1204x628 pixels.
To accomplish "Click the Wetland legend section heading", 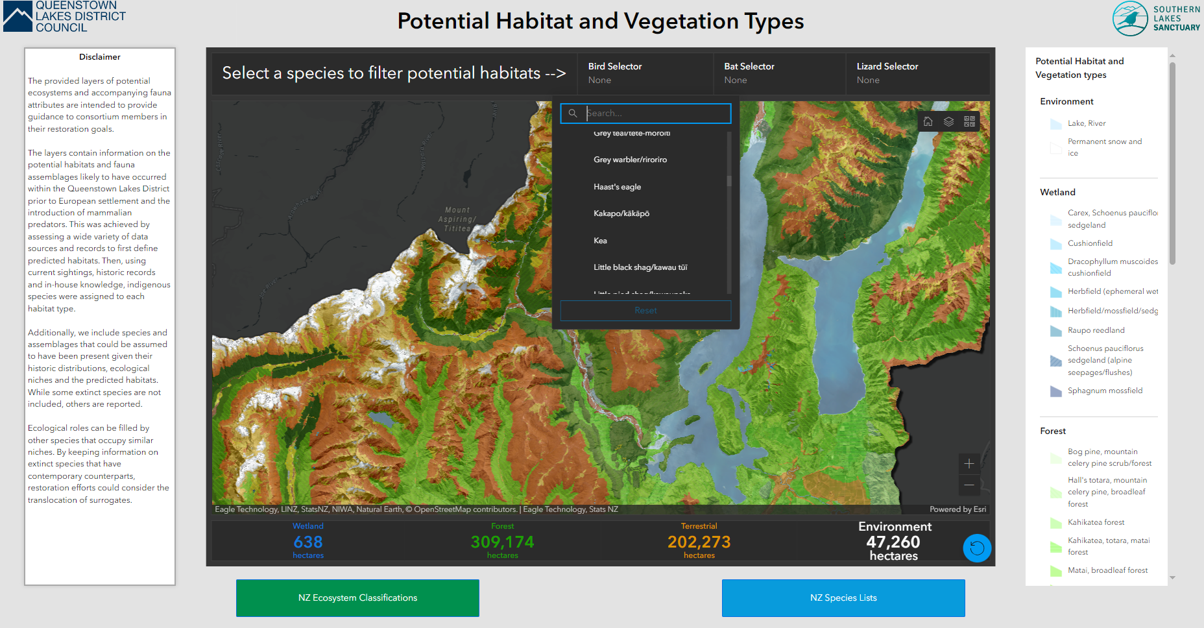I will [1057, 193].
